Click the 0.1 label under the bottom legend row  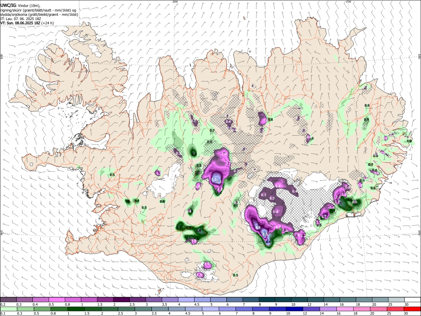[x=2, y=313]
